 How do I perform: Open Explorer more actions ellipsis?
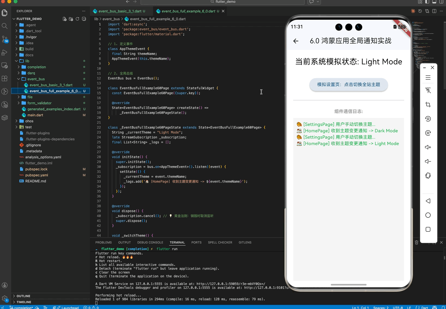point(84,11)
